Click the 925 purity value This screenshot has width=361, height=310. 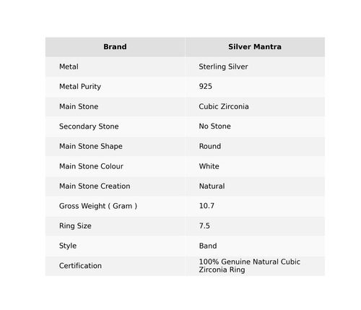(206, 87)
